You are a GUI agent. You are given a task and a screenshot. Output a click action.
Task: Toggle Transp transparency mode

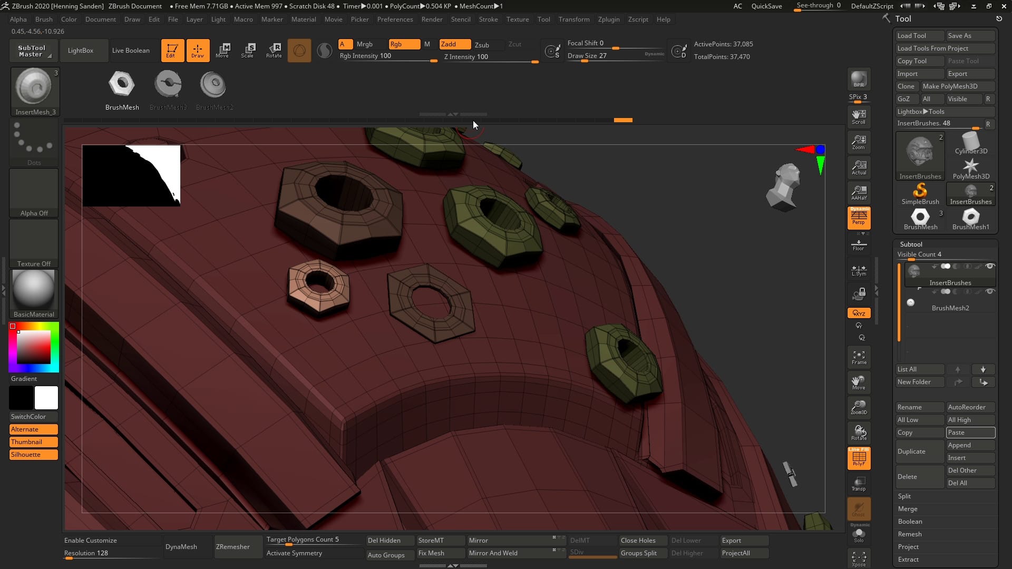pos(859,484)
